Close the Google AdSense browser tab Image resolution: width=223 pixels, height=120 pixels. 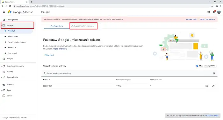[27, 2]
